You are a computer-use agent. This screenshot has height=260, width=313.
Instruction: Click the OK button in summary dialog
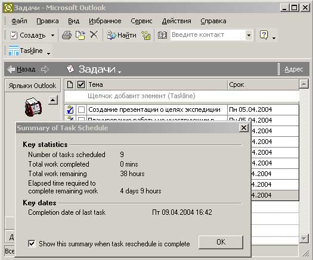(x=221, y=242)
